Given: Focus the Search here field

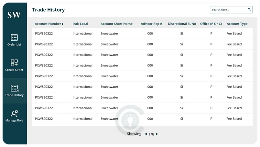Looking at the screenshot, I should pos(231,10).
